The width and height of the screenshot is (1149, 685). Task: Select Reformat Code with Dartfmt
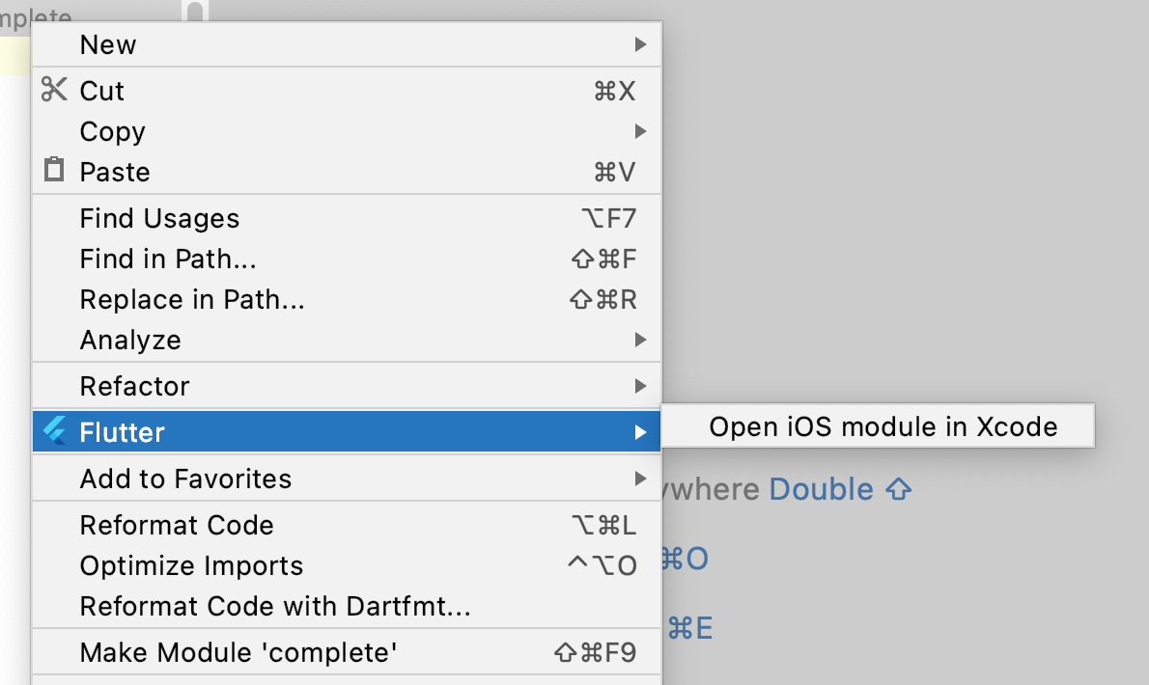[x=347, y=606]
